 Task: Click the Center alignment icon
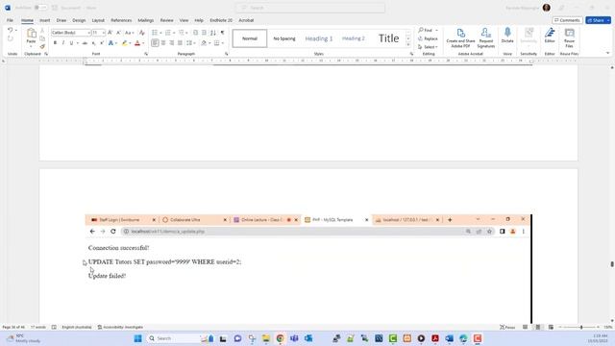(163, 43)
